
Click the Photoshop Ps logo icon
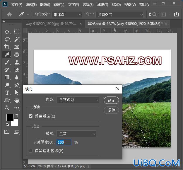click(x=5, y=4)
